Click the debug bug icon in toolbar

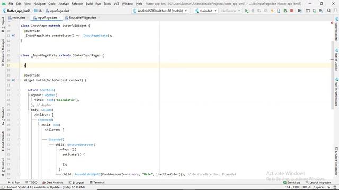click(253, 11)
